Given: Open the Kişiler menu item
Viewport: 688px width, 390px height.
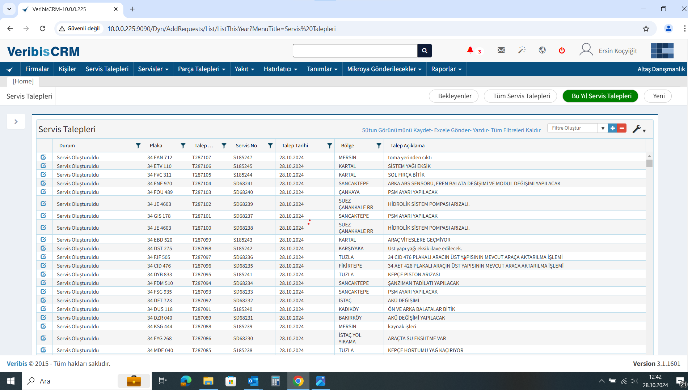Looking at the screenshot, I should point(67,69).
